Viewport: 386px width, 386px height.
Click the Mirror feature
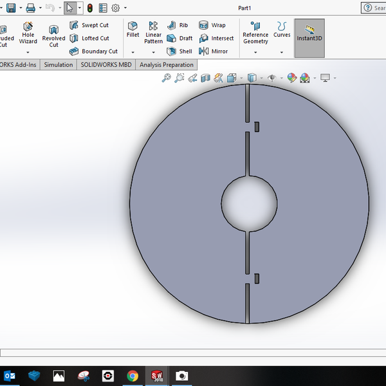(x=213, y=51)
